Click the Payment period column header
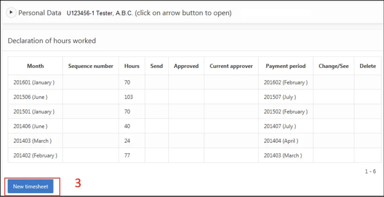The height and width of the screenshot is (197, 384). pos(286,66)
